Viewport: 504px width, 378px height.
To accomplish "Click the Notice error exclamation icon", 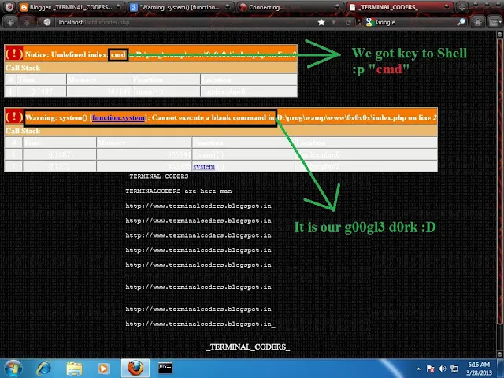I will click(14, 54).
